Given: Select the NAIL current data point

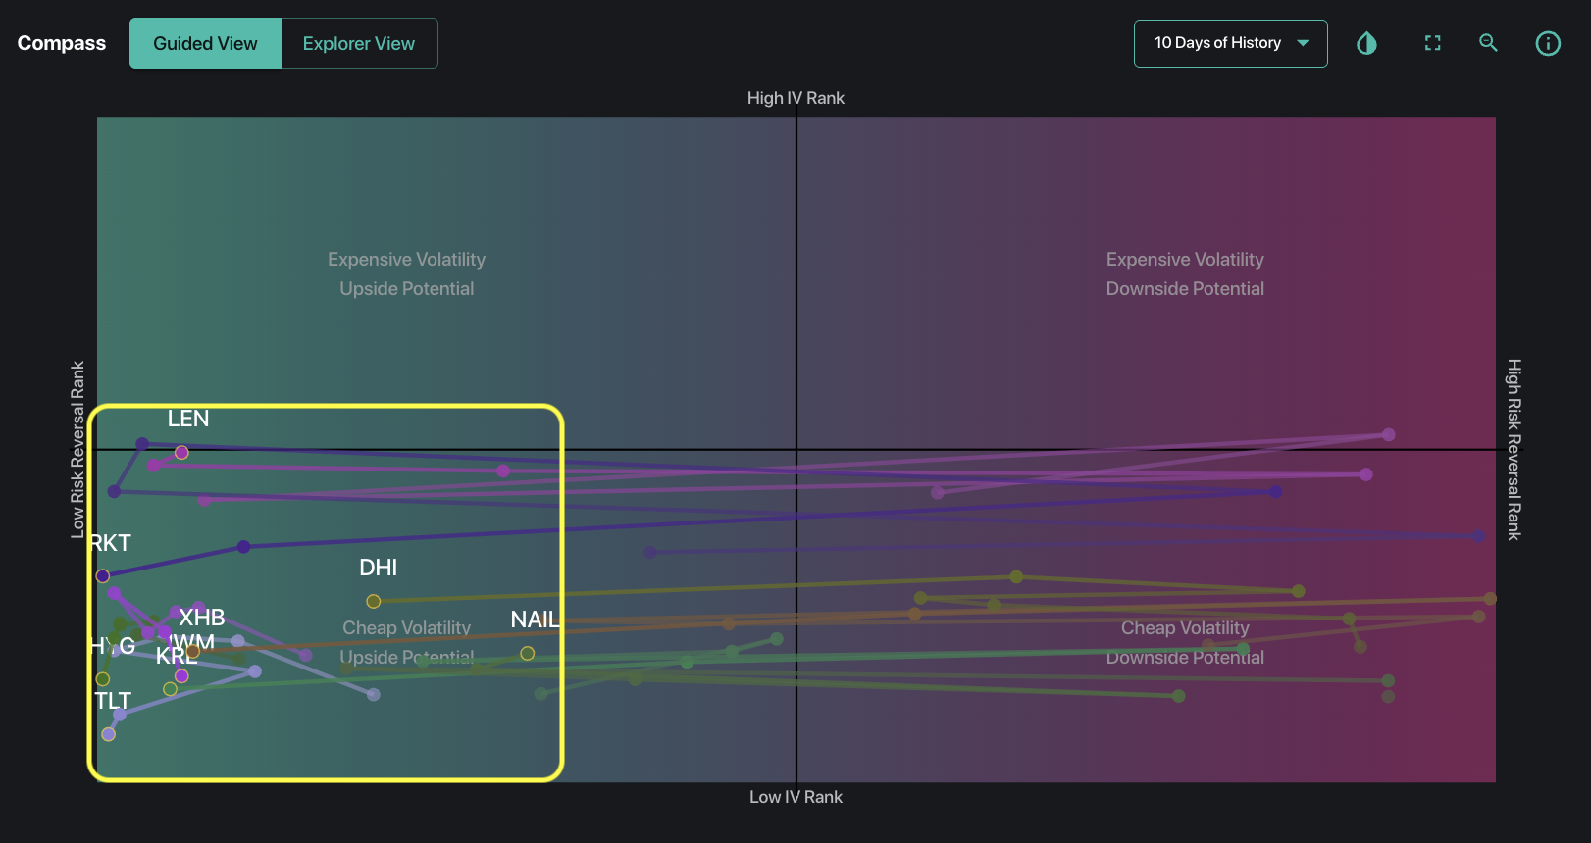Looking at the screenshot, I should pyautogui.click(x=528, y=653).
